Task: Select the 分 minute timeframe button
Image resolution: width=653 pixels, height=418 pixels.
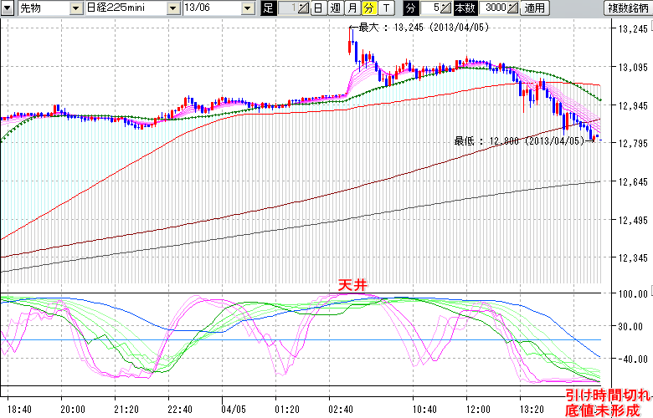Action: pos(369,8)
